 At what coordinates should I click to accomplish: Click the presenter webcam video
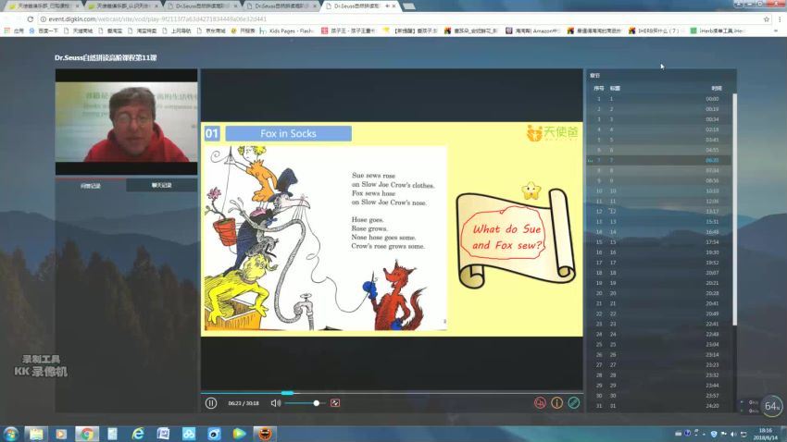click(126, 122)
